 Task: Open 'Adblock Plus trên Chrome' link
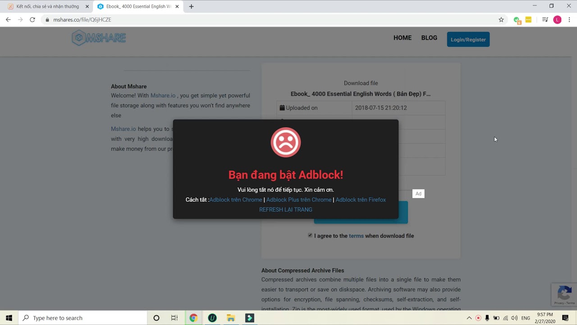(299, 200)
